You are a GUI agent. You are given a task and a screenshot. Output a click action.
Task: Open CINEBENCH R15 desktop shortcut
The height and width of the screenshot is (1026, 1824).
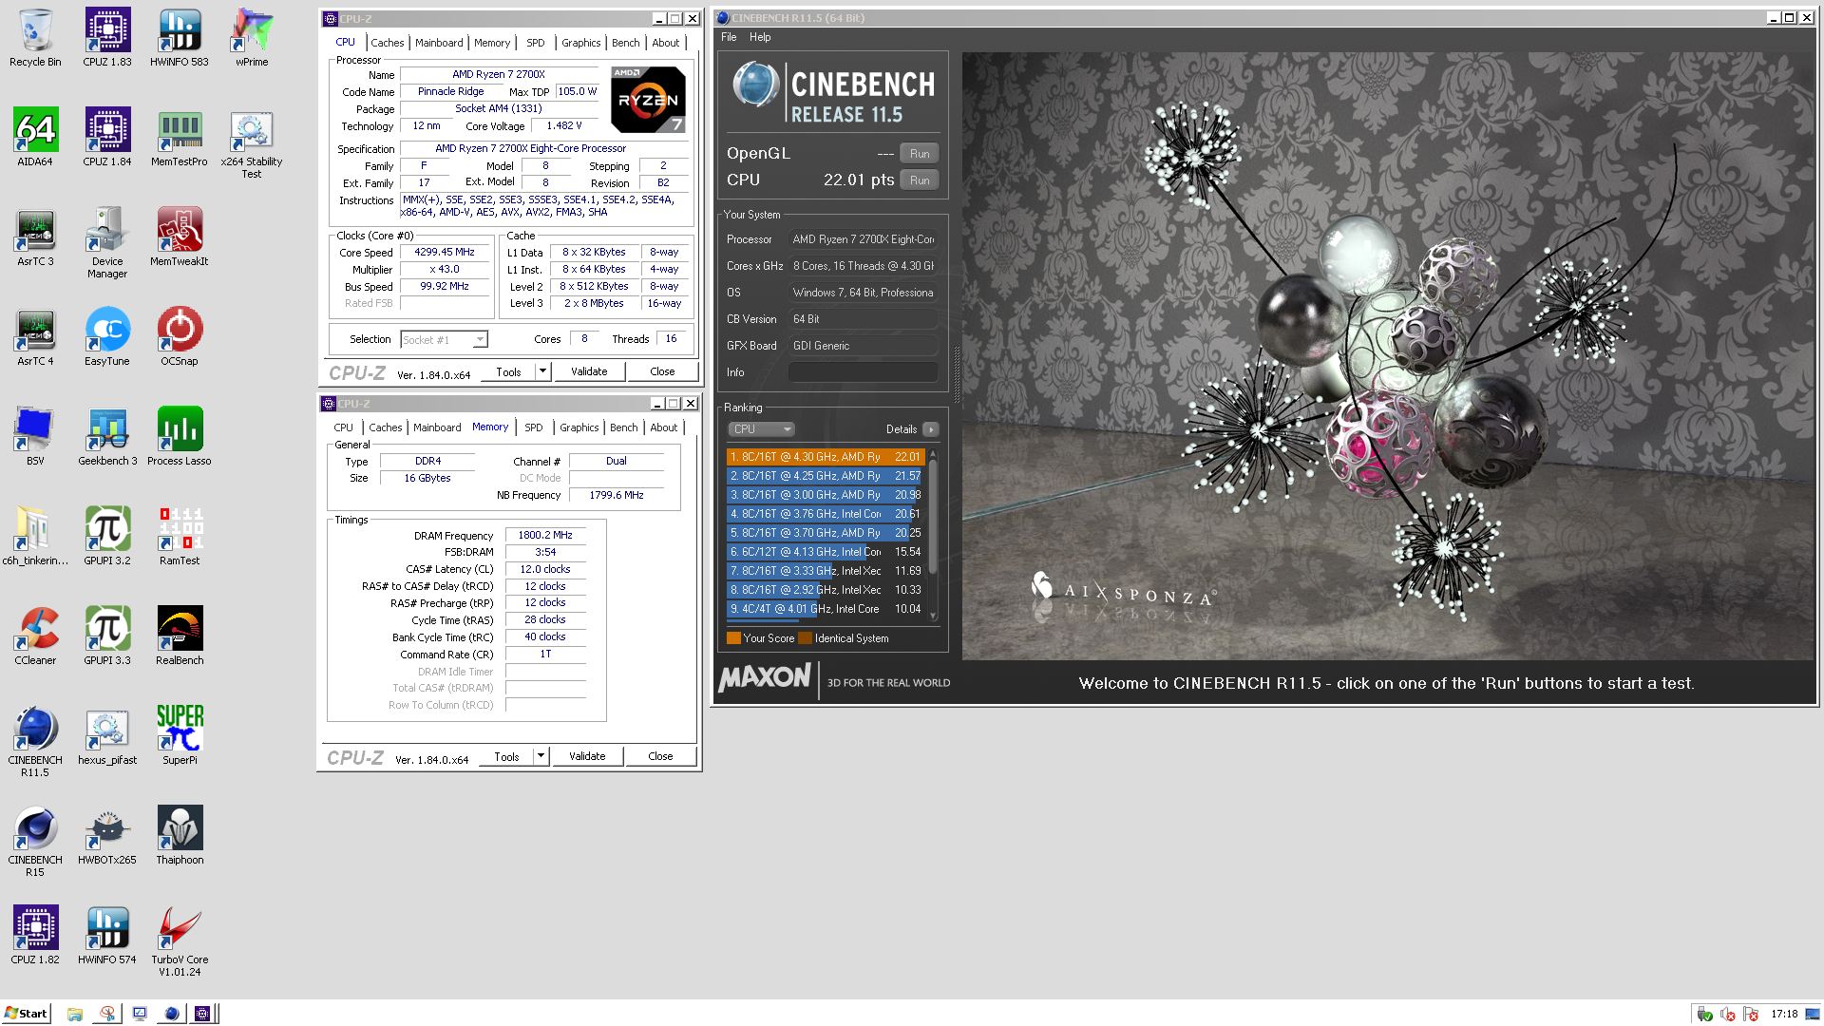coord(35,841)
